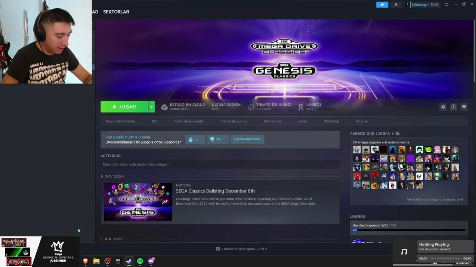Open the game settings gear icon
This screenshot has width=476, height=267.
[x=443, y=107]
